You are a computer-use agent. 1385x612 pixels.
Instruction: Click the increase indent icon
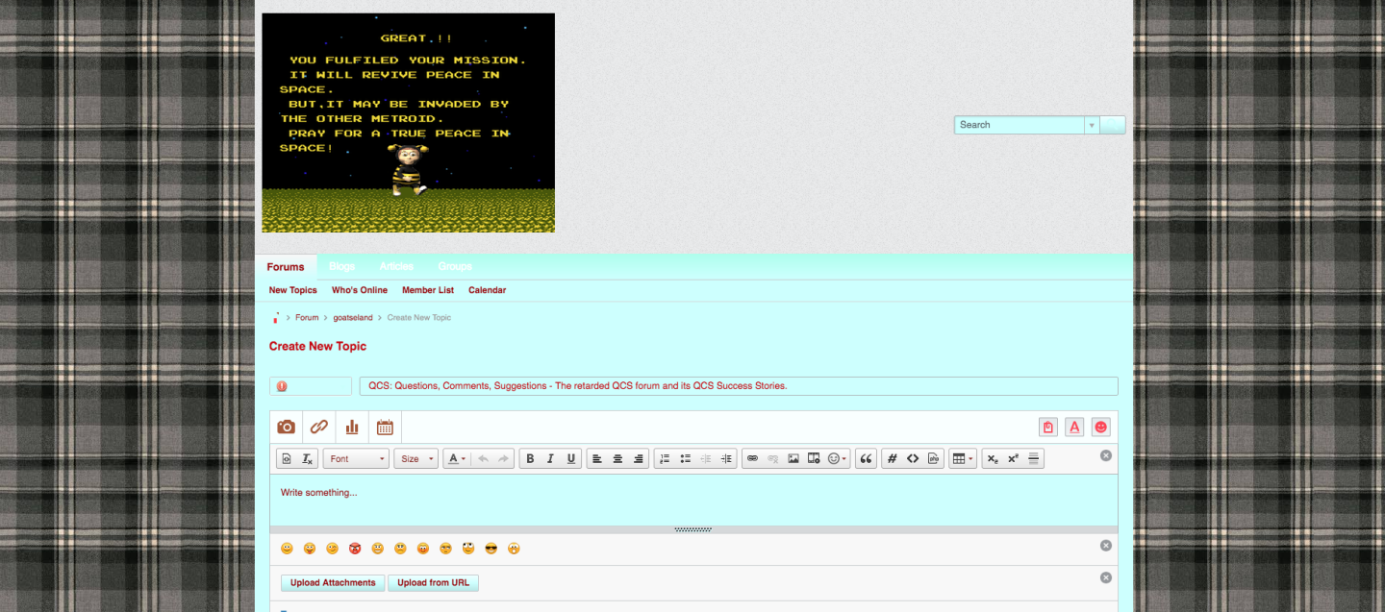coord(726,459)
